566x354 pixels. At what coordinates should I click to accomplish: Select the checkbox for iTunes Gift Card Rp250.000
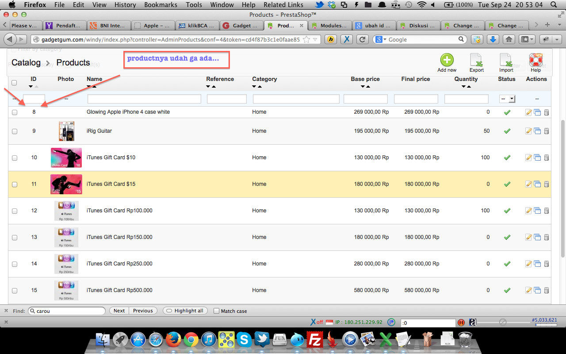click(x=15, y=264)
